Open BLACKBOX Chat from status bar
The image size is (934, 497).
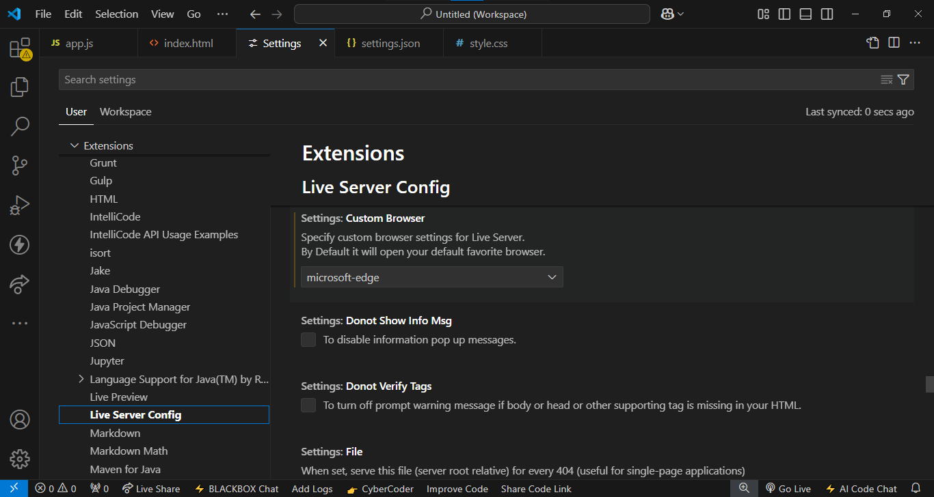click(x=237, y=489)
